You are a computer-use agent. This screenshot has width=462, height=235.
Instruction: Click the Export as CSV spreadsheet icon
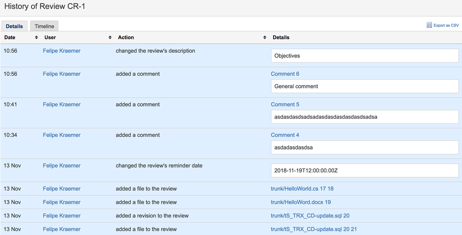tap(429, 25)
